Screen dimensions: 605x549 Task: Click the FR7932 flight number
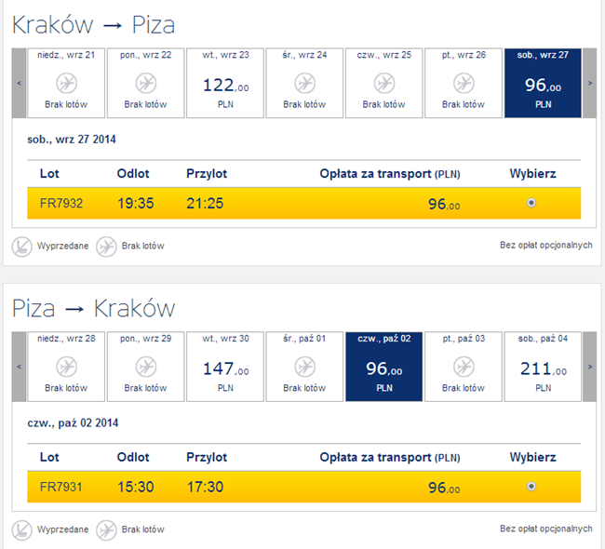pos(61,203)
